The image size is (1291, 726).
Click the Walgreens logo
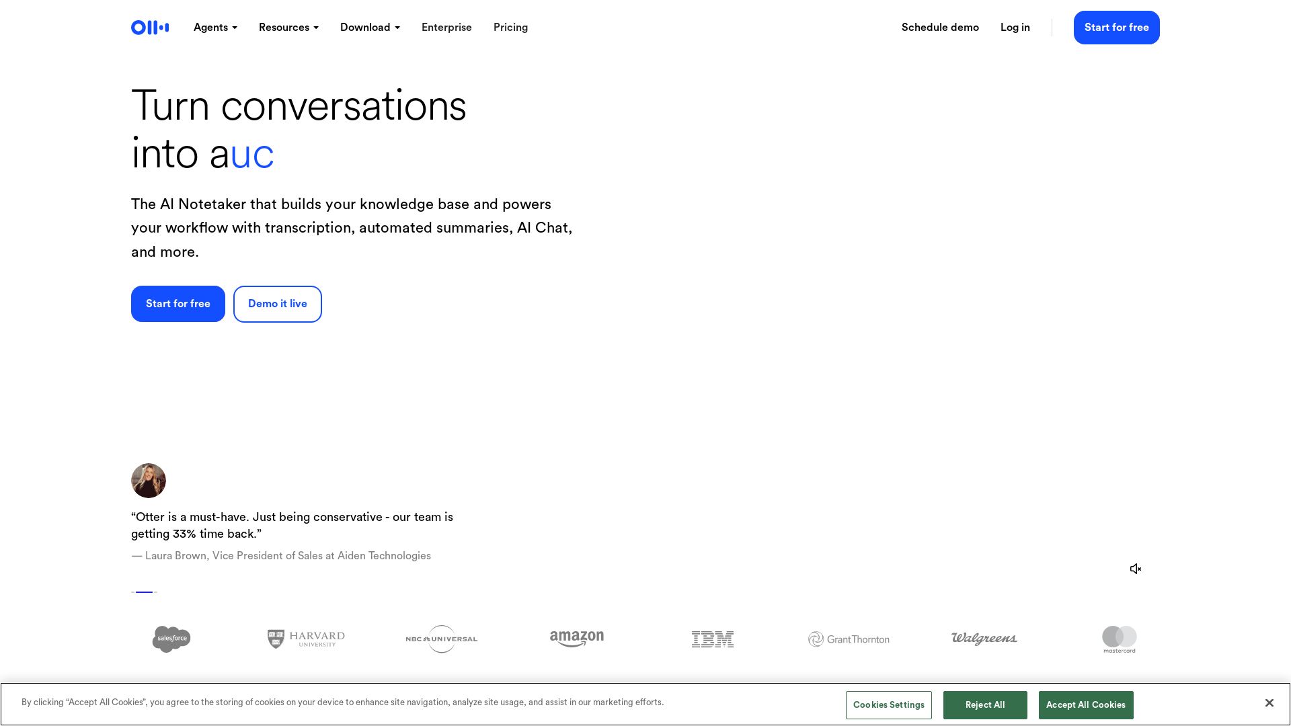point(984,639)
